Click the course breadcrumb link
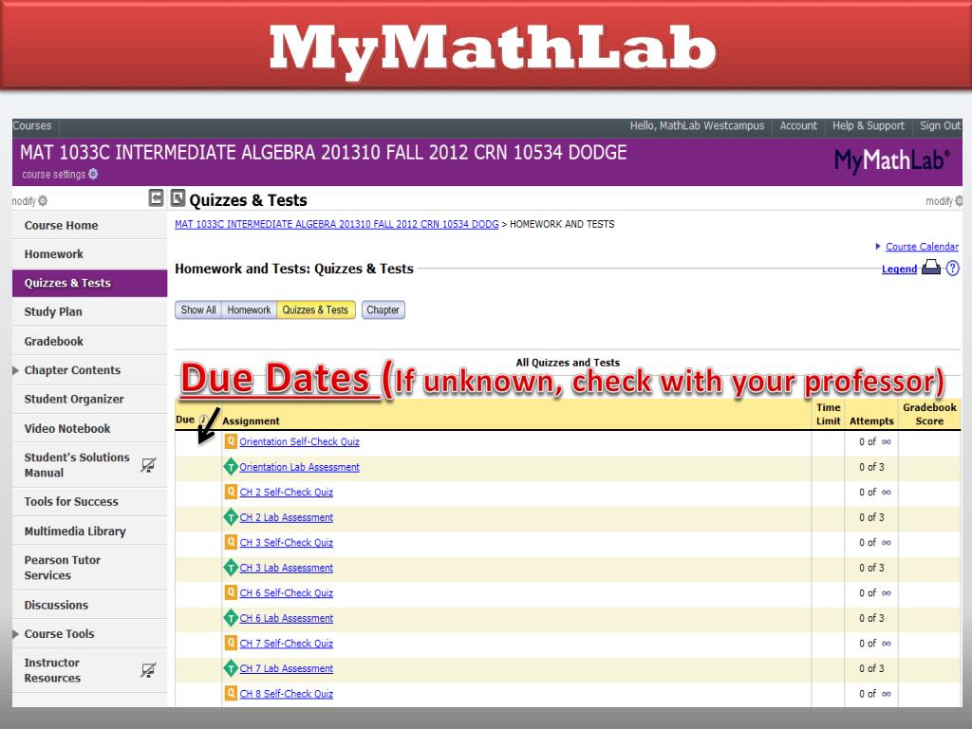The height and width of the screenshot is (729, 972). (337, 224)
